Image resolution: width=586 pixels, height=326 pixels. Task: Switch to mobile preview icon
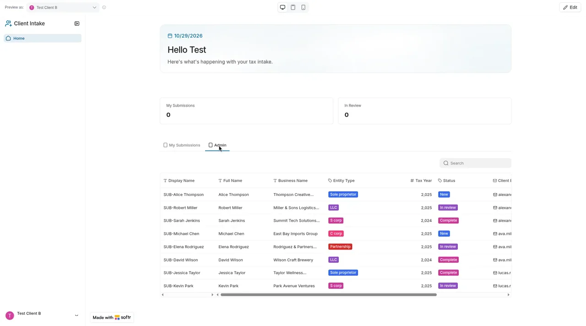tap(303, 7)
